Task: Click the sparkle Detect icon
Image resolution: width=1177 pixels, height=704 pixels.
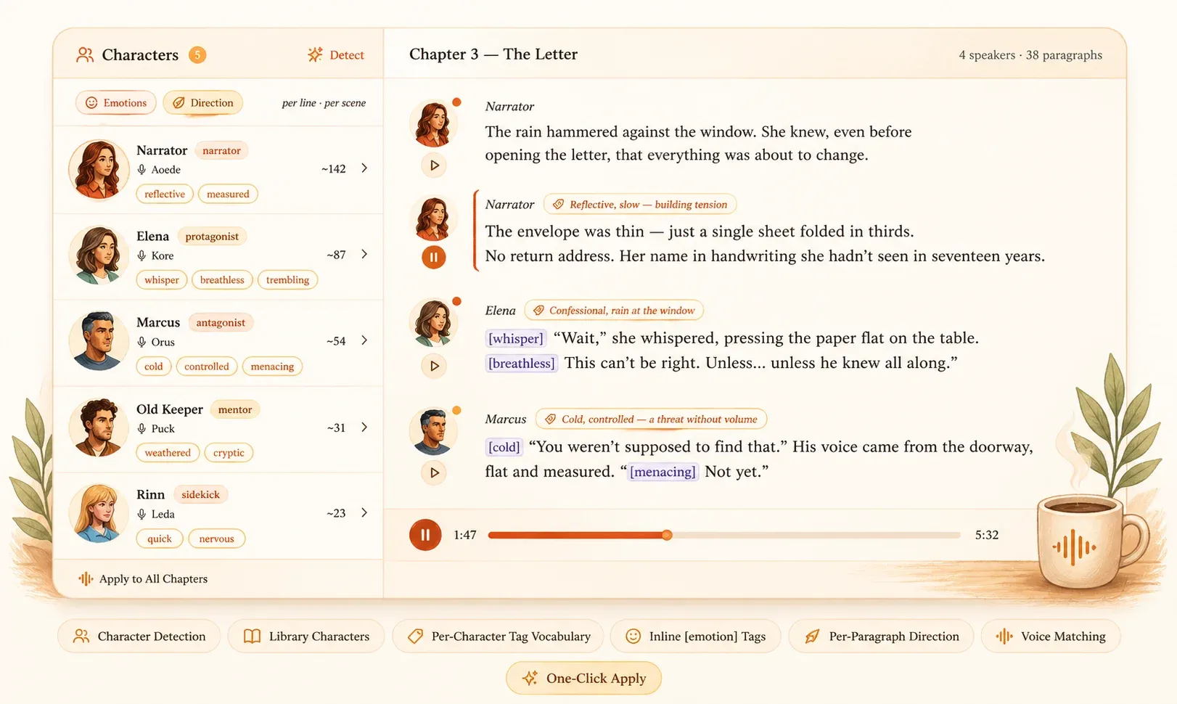Action: point(314,54)
